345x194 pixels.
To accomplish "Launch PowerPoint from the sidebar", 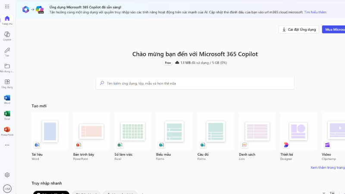I will click(7, 130).
